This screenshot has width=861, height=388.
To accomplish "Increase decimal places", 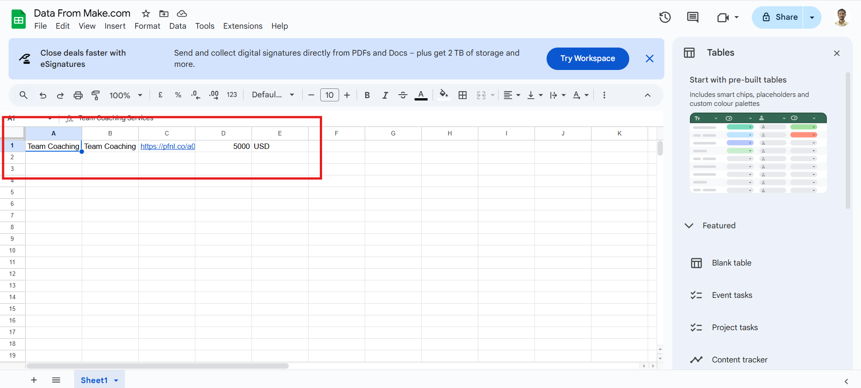I will (214, 95).
